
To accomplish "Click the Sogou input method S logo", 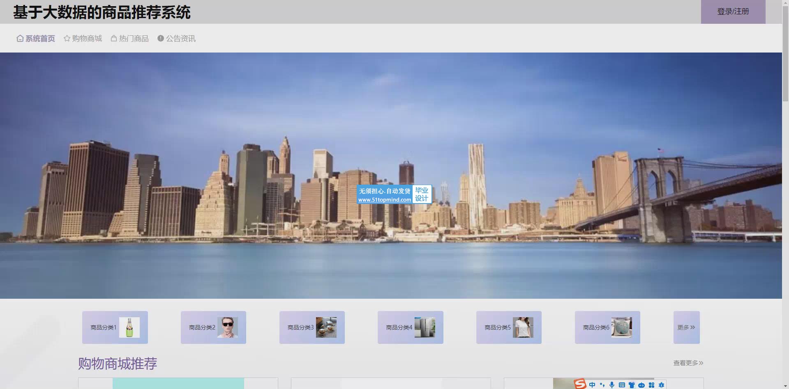I will [580, 384].
